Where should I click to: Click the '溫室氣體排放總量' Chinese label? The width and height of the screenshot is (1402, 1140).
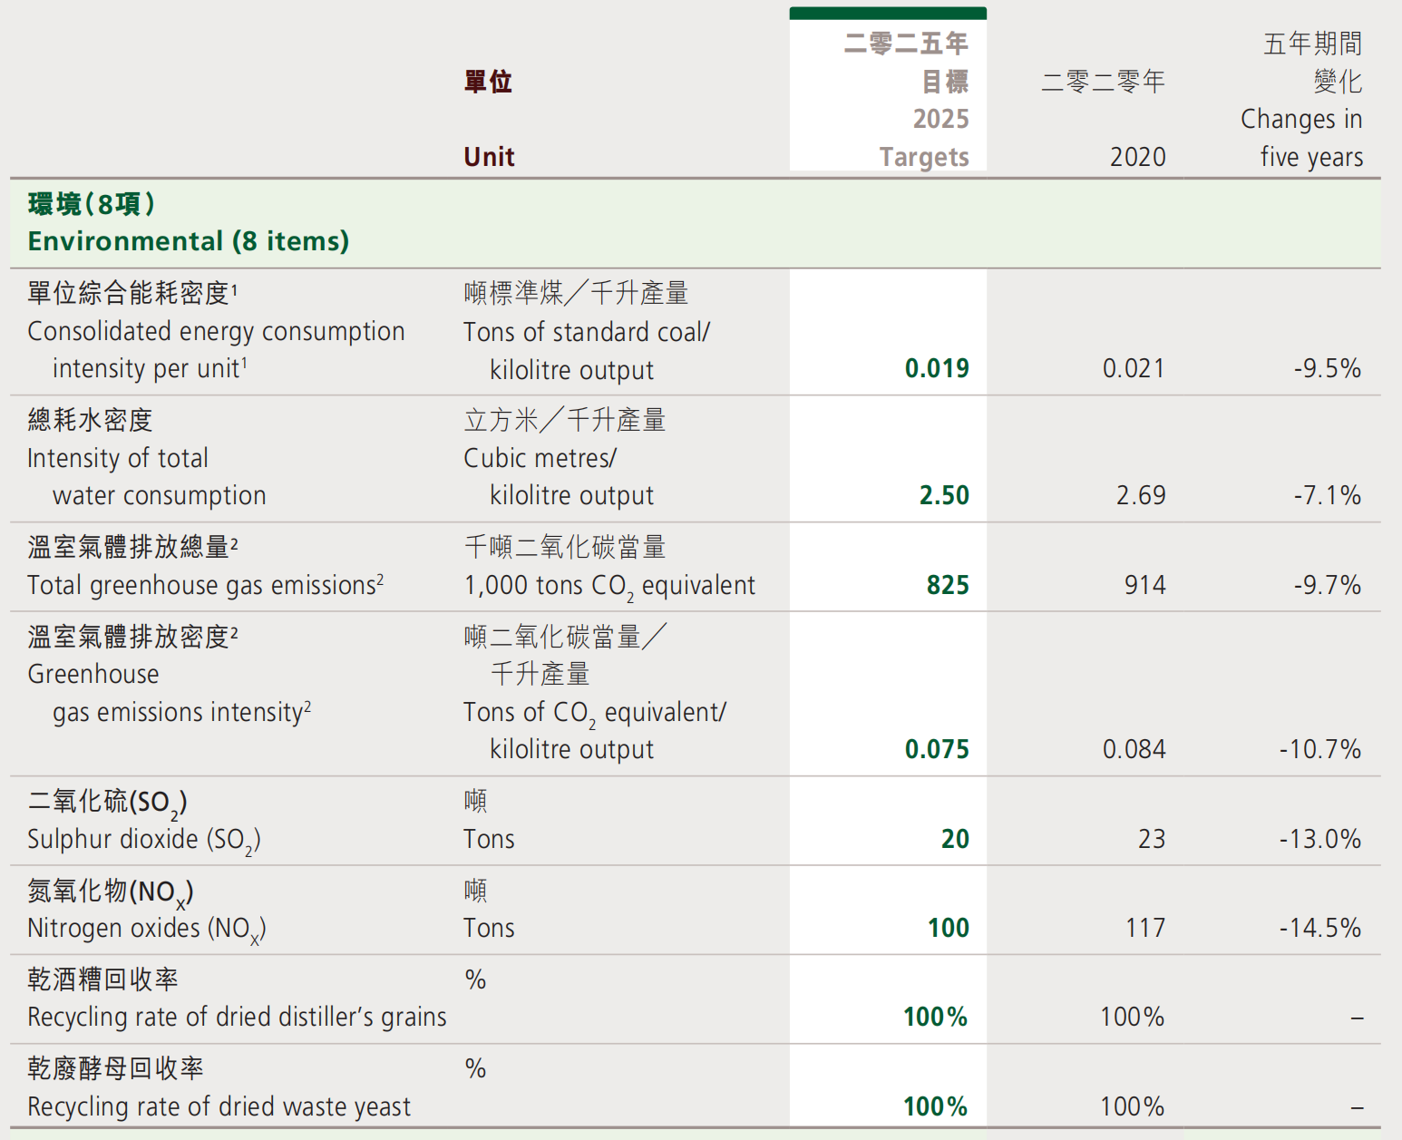coord(132,547)
